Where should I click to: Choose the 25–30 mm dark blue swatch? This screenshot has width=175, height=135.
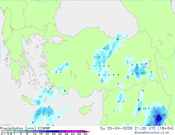55,131
